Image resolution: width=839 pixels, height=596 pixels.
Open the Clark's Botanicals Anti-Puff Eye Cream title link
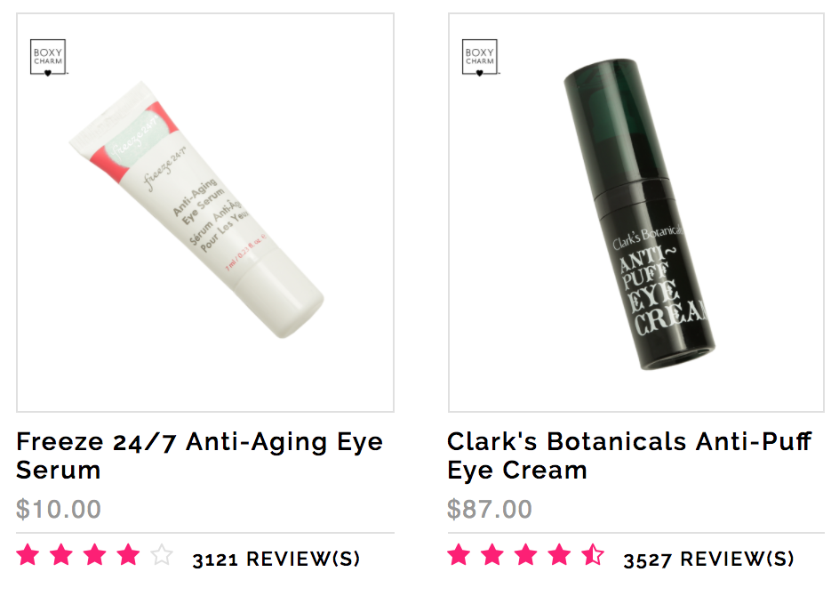629,455
